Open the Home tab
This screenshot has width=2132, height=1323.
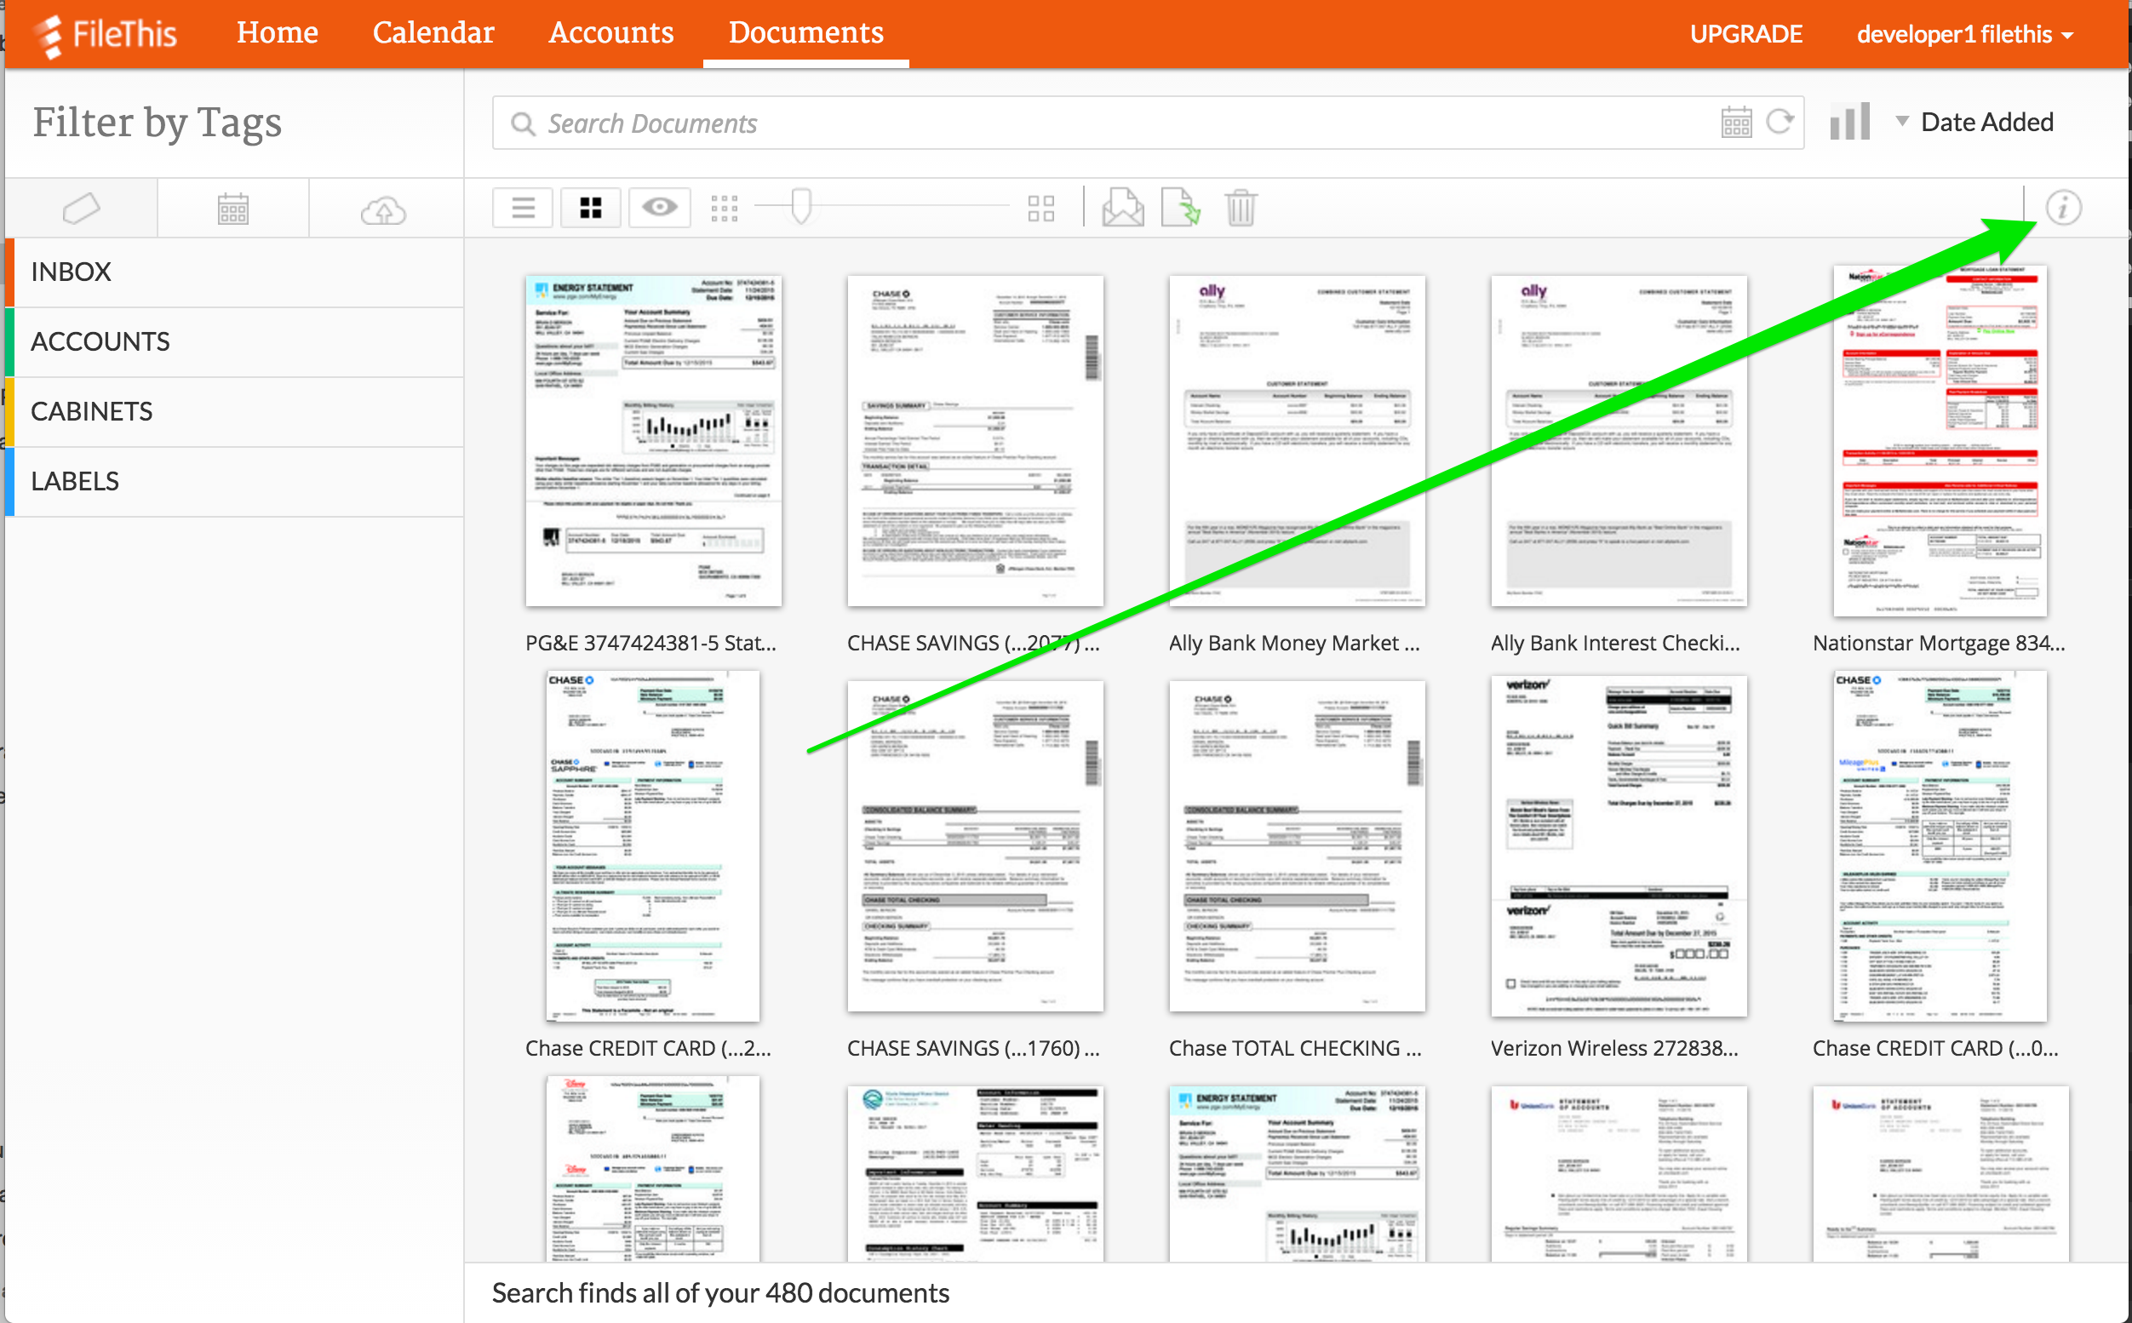[x=278, y=33]
